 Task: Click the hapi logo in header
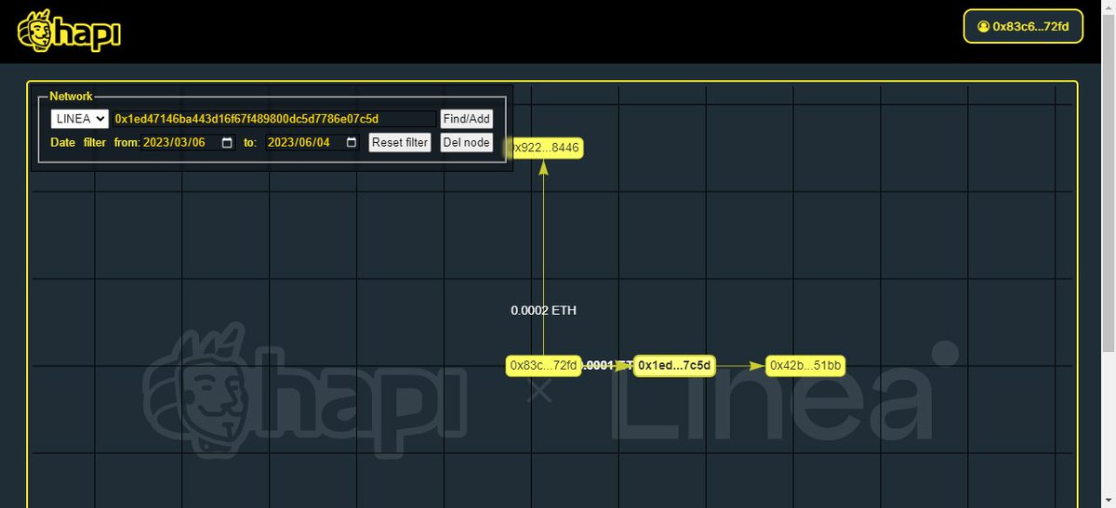coord(70,31)
